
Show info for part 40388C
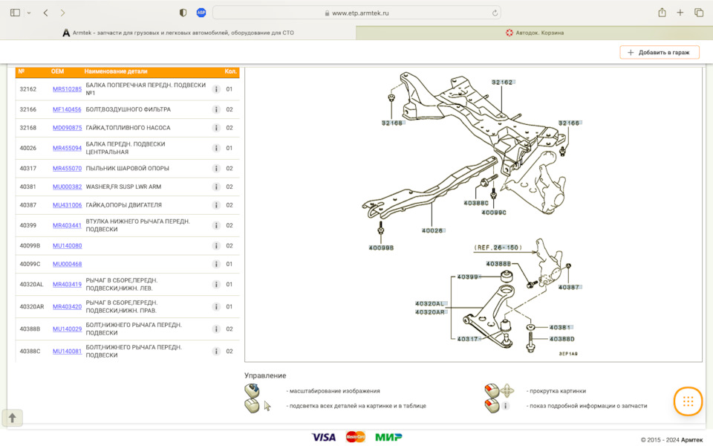click(x=216, y=352)
